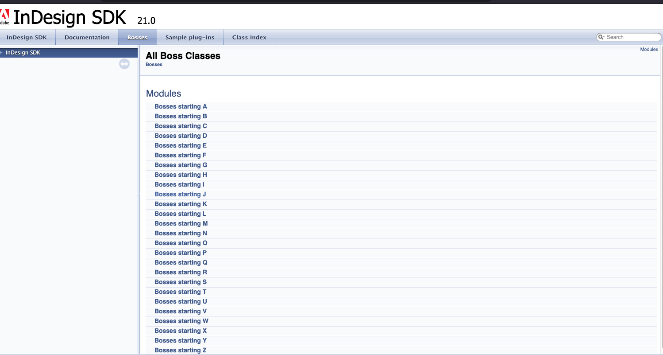Open Bosses starting M
This screenshot has height=355, width=663.
(x=181, y=224)
